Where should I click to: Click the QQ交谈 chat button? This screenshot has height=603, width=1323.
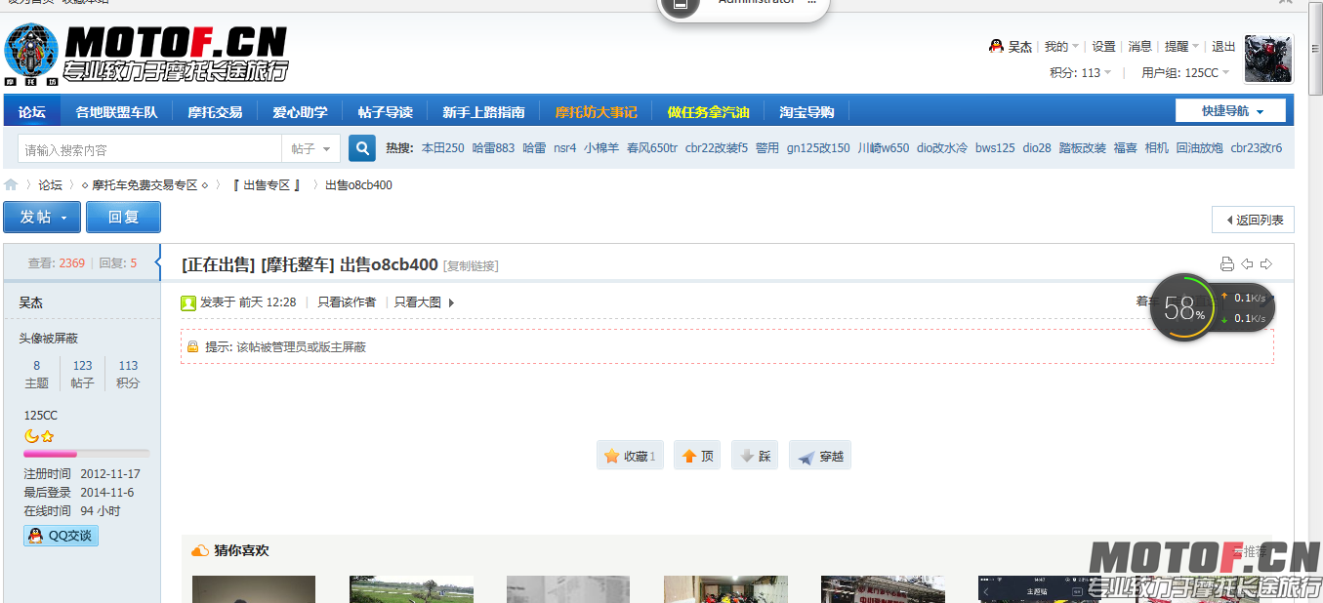62,536
